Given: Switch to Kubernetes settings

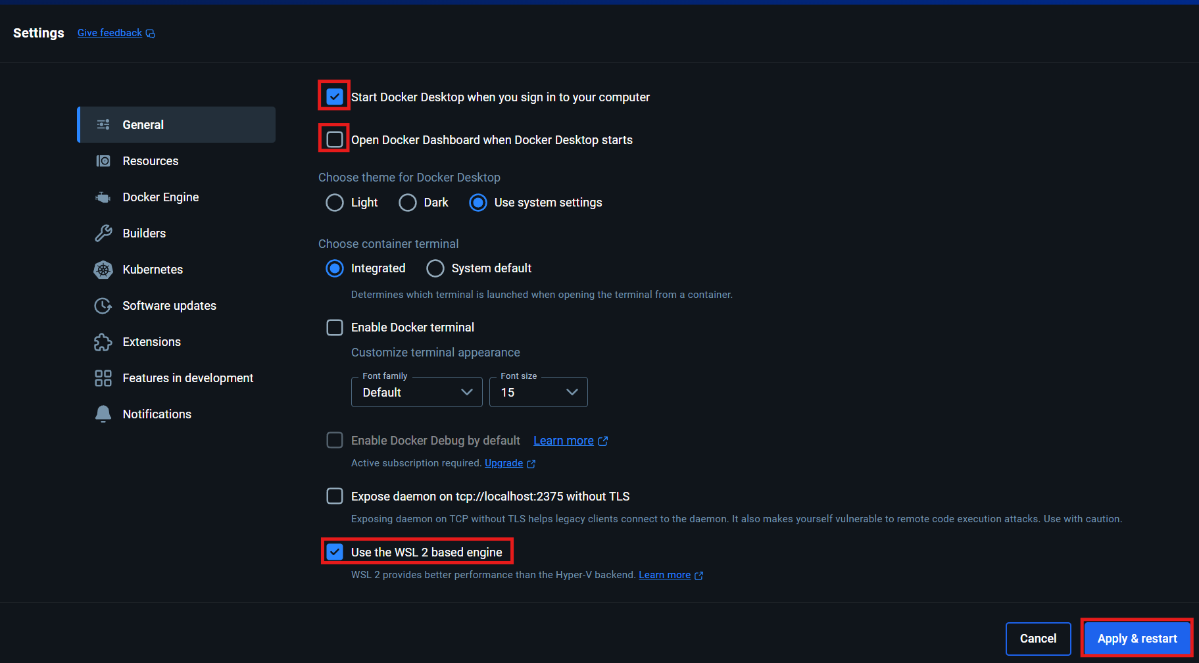Looking at the screenshot, I should click(176, 270).
